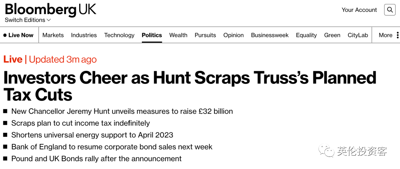The image size is (400, 169).
Task: Open the Live Now section
Action: (x=19, y=35)
